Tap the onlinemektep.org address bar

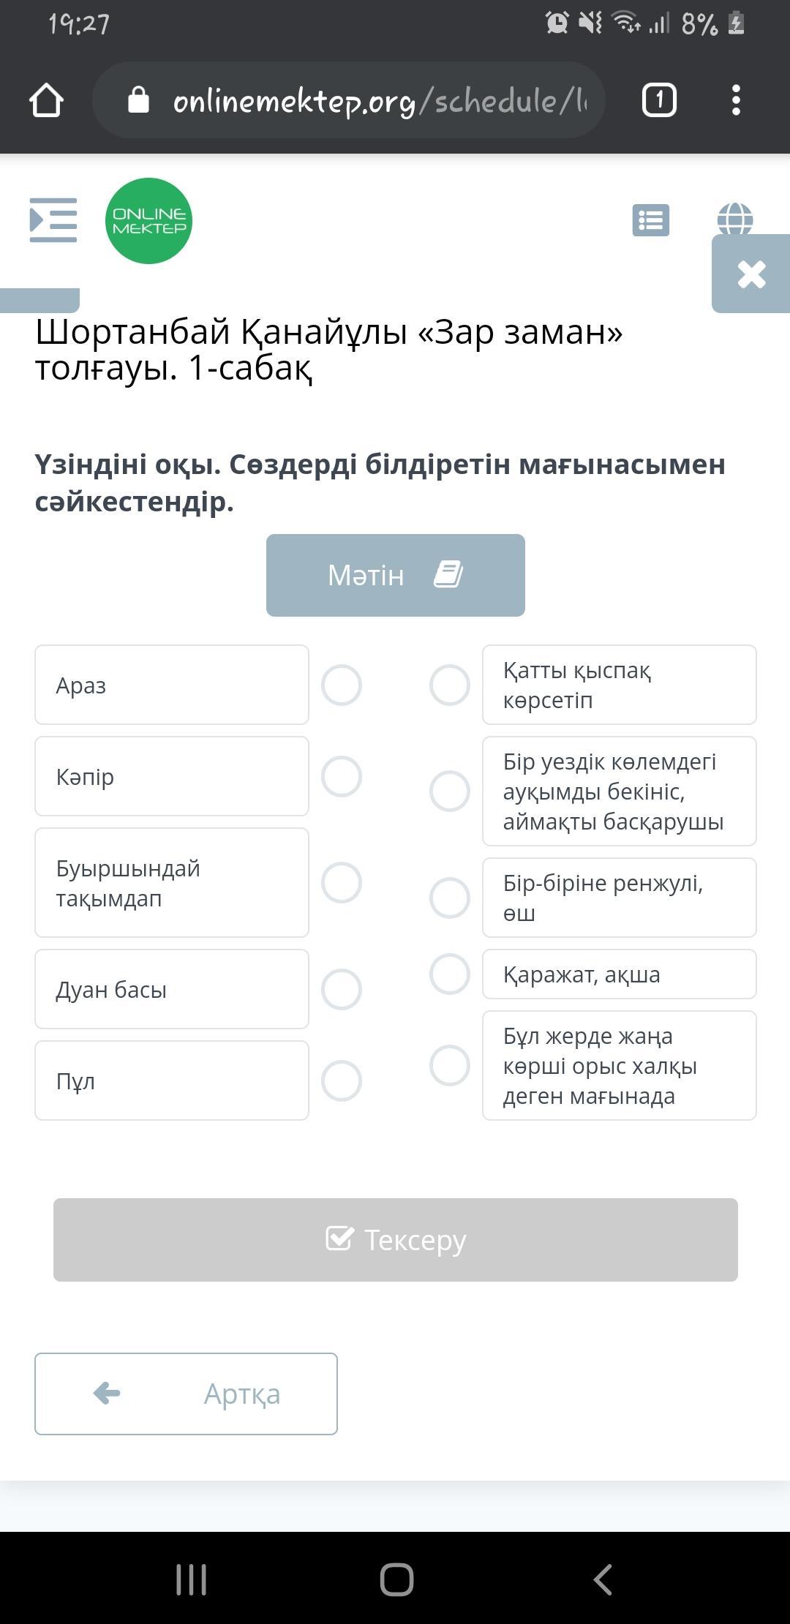tap(366, 100)
